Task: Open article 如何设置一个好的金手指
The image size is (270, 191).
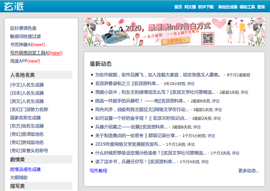Action: [141, 118]
